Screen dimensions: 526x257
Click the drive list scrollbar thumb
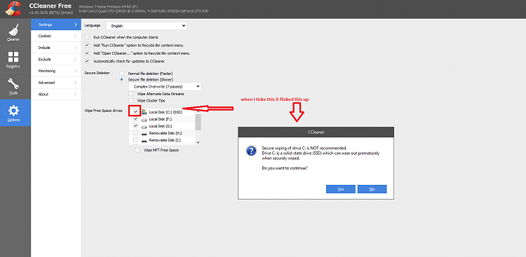(198, 122)
